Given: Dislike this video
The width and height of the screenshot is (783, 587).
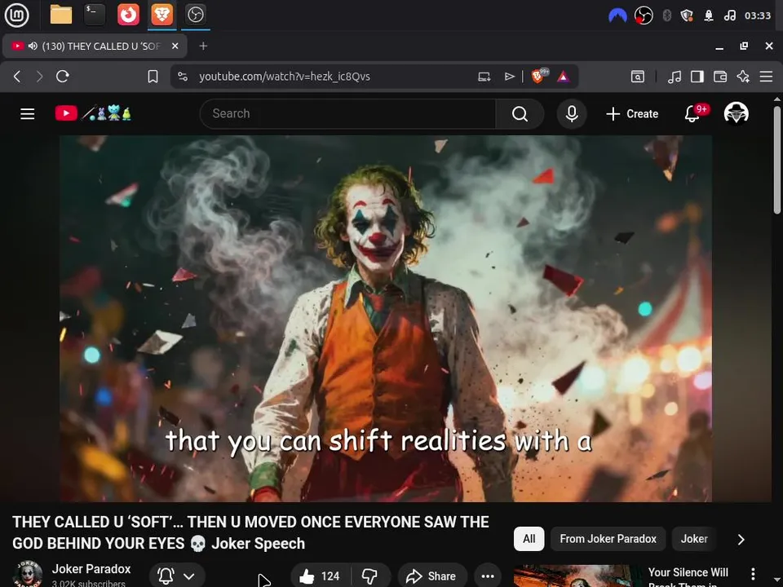Looking at the screenshot, I should [370, 576].
